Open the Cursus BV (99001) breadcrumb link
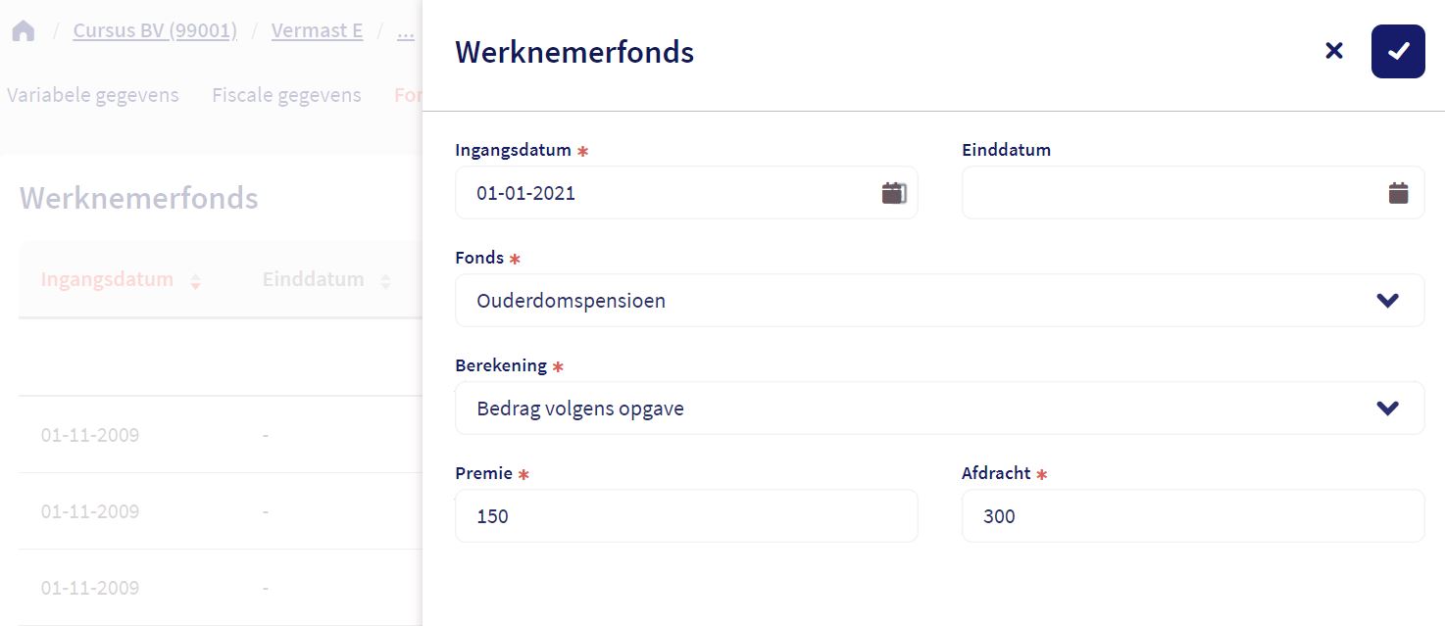Image resolution: width=1445 pixels, height=626 pixels. [155, 31]
